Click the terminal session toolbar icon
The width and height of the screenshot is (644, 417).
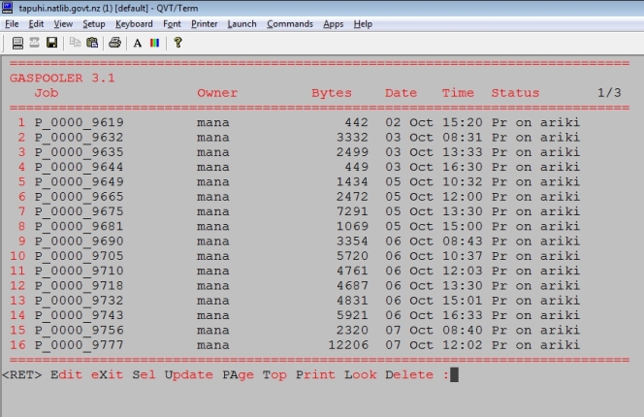(x=17, y=43)
